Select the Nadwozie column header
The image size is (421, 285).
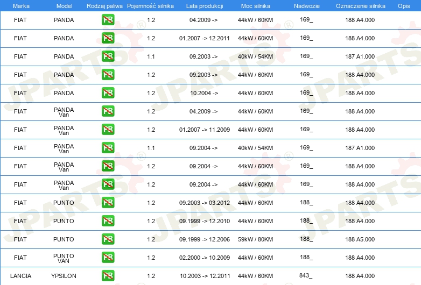click(307, 6)
